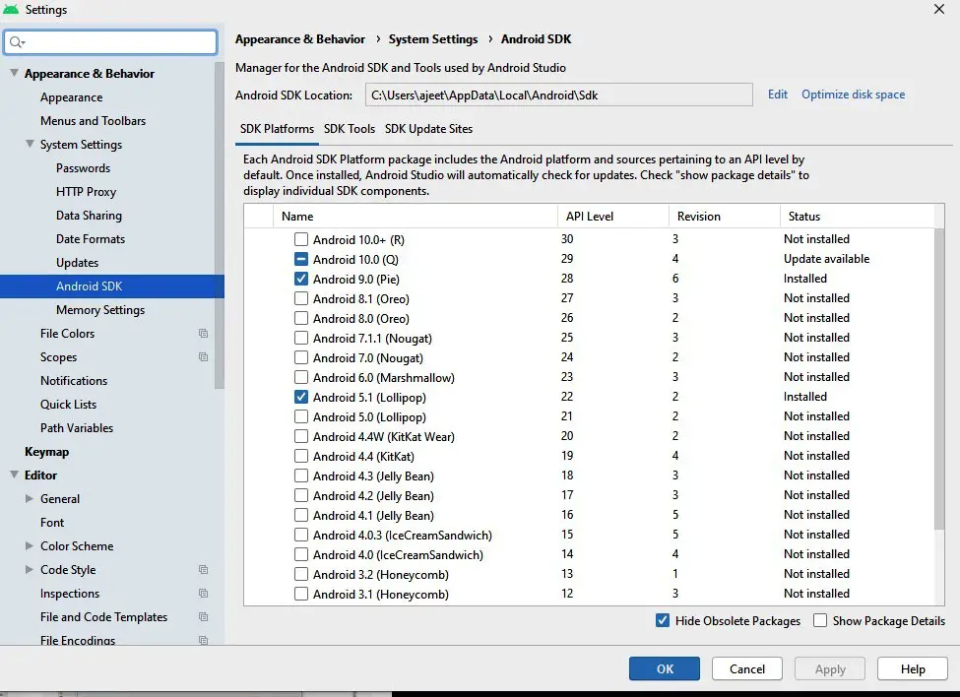960x697 pixels.
Task: Click the System Settings breadcrumb
Action: click(x=433, y=39)
